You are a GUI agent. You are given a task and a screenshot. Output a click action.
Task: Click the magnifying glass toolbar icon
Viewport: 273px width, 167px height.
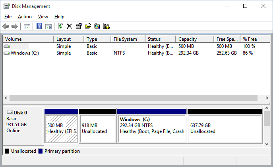tap(97, 27)
